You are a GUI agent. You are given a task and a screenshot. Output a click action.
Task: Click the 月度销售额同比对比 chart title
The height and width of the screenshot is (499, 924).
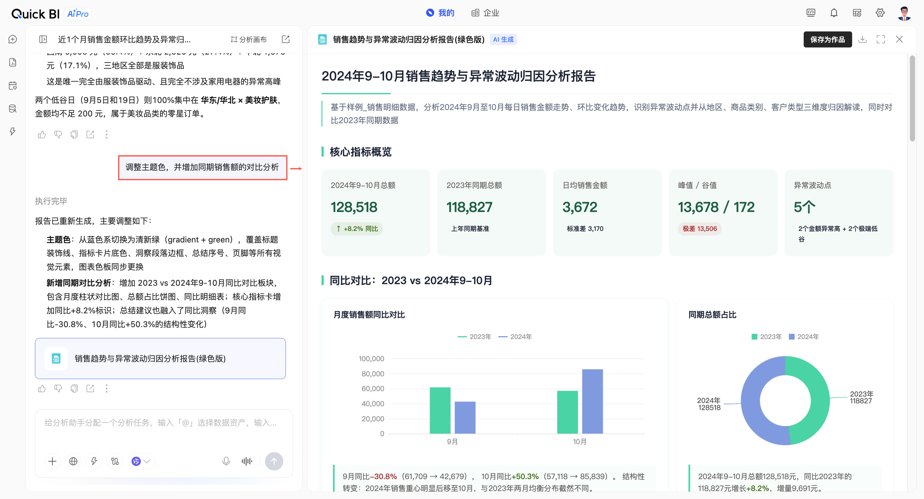[369, 315]
